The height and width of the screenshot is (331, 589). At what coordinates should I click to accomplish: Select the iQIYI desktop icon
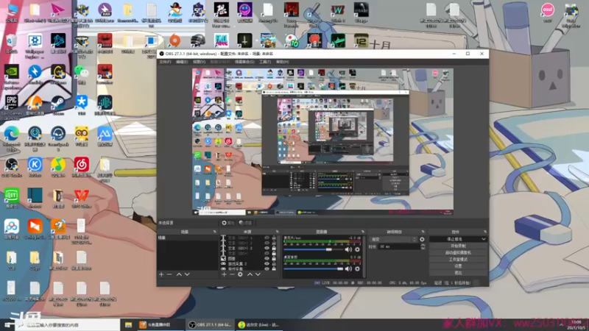[x=12, y=198]
